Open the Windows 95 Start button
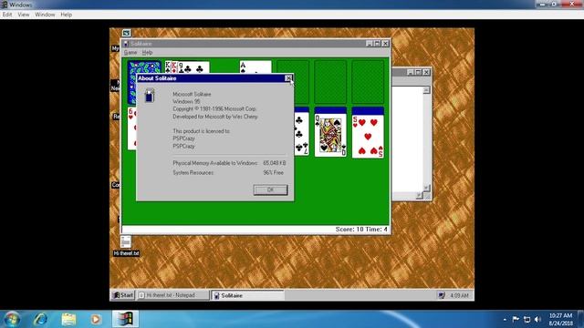Screen dimensions: 584x328 [123, 295]
